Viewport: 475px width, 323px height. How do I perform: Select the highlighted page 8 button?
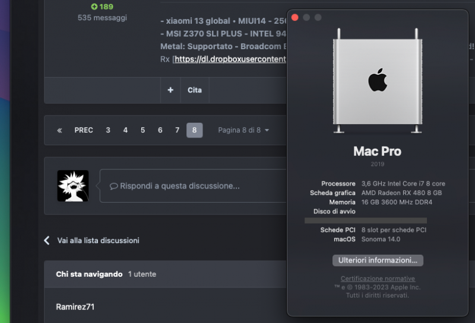coord(195,130)
